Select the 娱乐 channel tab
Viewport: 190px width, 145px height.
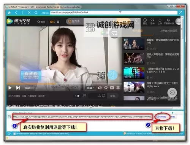(x=52, y=22)
